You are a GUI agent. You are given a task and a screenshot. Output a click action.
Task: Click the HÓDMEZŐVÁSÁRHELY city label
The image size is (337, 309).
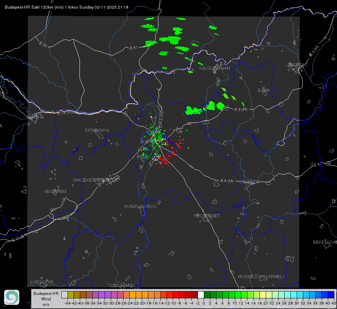pos(261,277)
